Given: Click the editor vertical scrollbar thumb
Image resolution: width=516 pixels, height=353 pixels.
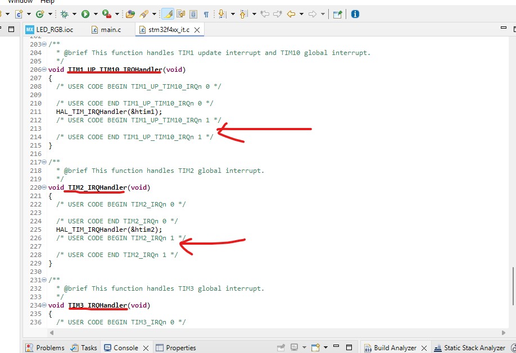Looking at the screenshot, I should coord(513,286).
